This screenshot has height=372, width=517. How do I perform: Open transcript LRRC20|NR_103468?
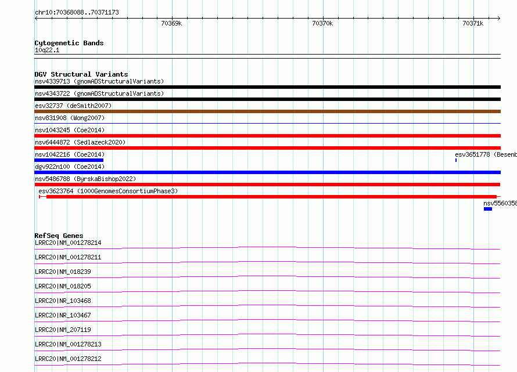[x=63, y=301]
